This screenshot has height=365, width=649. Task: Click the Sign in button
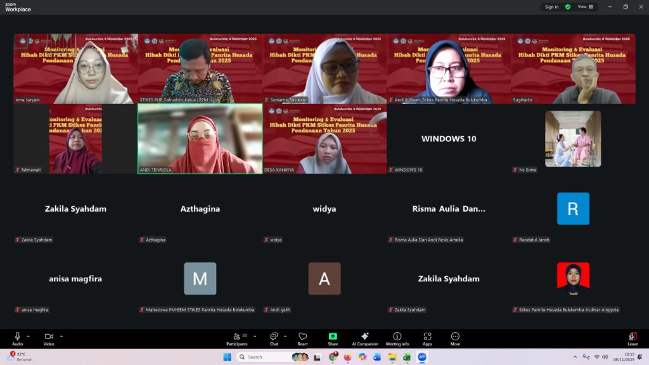[x=551, y=7]
